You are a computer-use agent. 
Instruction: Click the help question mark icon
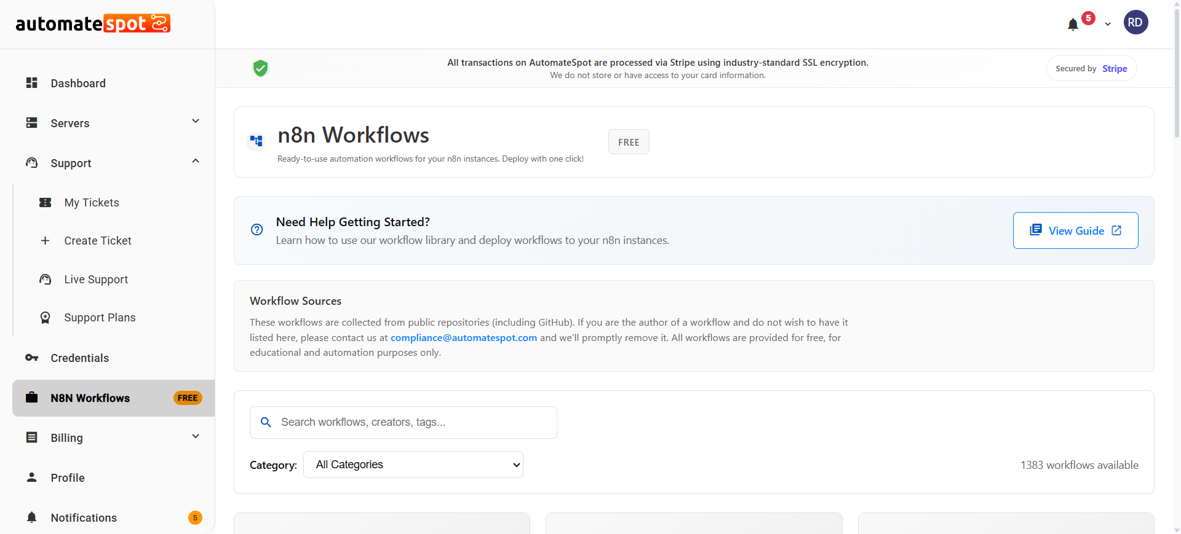(x=257, y=230)
